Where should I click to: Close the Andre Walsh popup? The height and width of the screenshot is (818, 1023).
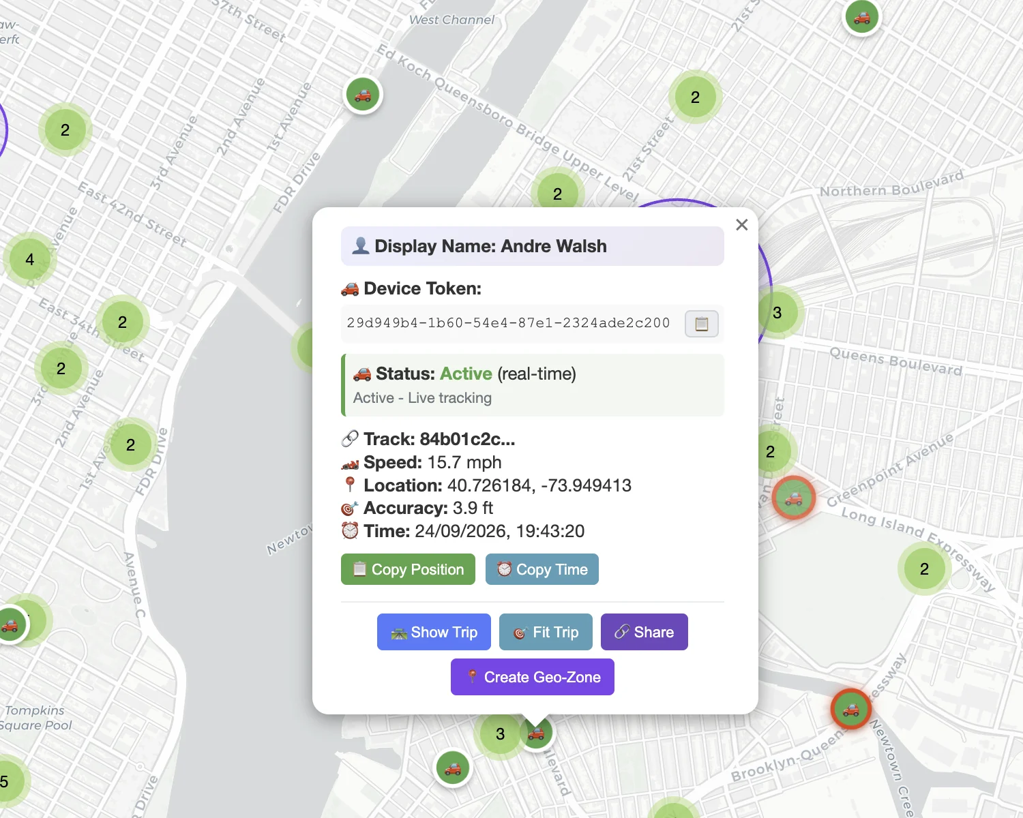(x=742, y=225)
